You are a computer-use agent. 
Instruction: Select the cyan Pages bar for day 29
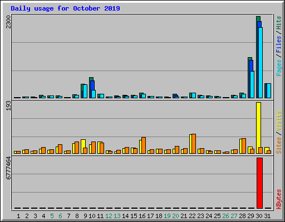tap(252, 84)
